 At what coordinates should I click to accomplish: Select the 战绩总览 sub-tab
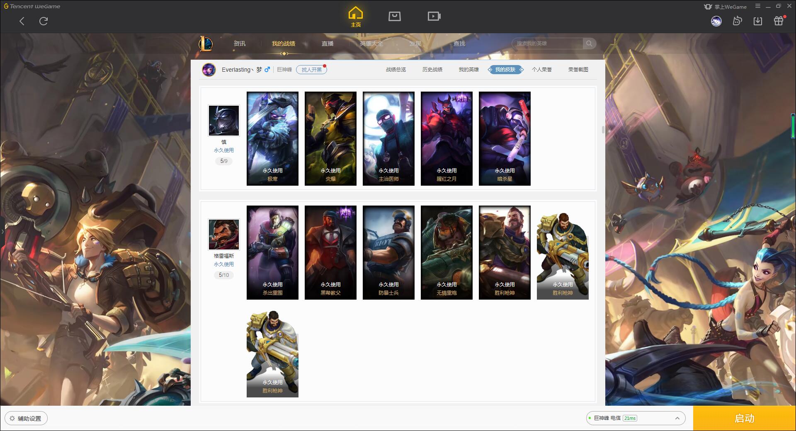click(x=396, y=70)
